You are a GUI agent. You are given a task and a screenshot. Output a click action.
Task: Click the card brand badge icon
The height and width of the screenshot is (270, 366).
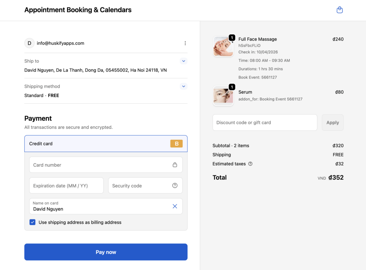pyautogui.click(x=176, y=144)
